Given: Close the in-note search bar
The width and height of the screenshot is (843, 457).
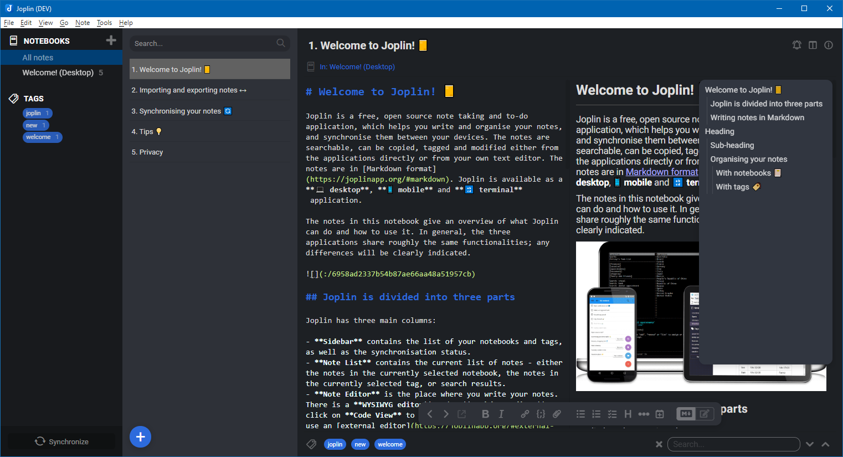Looking at the screenshot, I should click(659, 444).
